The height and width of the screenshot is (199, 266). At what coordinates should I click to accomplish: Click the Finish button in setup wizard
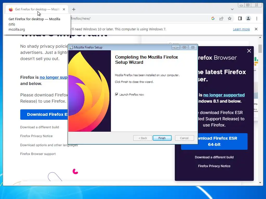pyautogui.click(x=162, y=138)
